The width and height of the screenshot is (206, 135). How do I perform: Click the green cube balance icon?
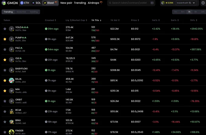click(x=163, y=3)
